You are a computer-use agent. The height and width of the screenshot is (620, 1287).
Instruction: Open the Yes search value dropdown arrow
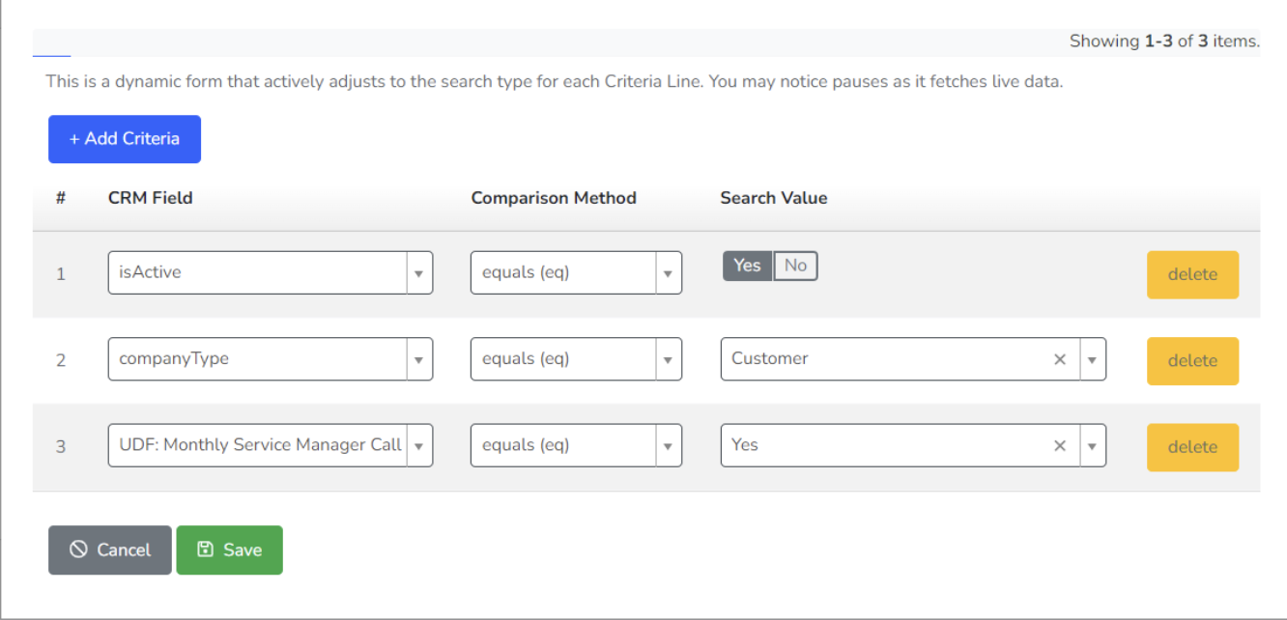(1092, 446)
